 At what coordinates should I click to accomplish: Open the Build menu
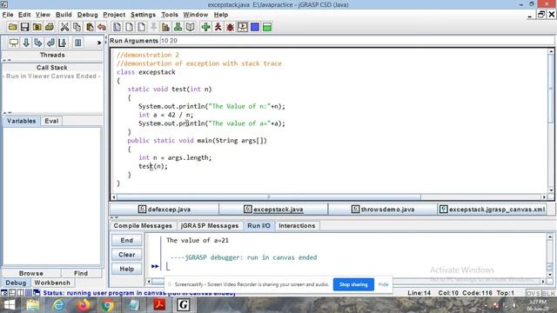click(64, 15)
